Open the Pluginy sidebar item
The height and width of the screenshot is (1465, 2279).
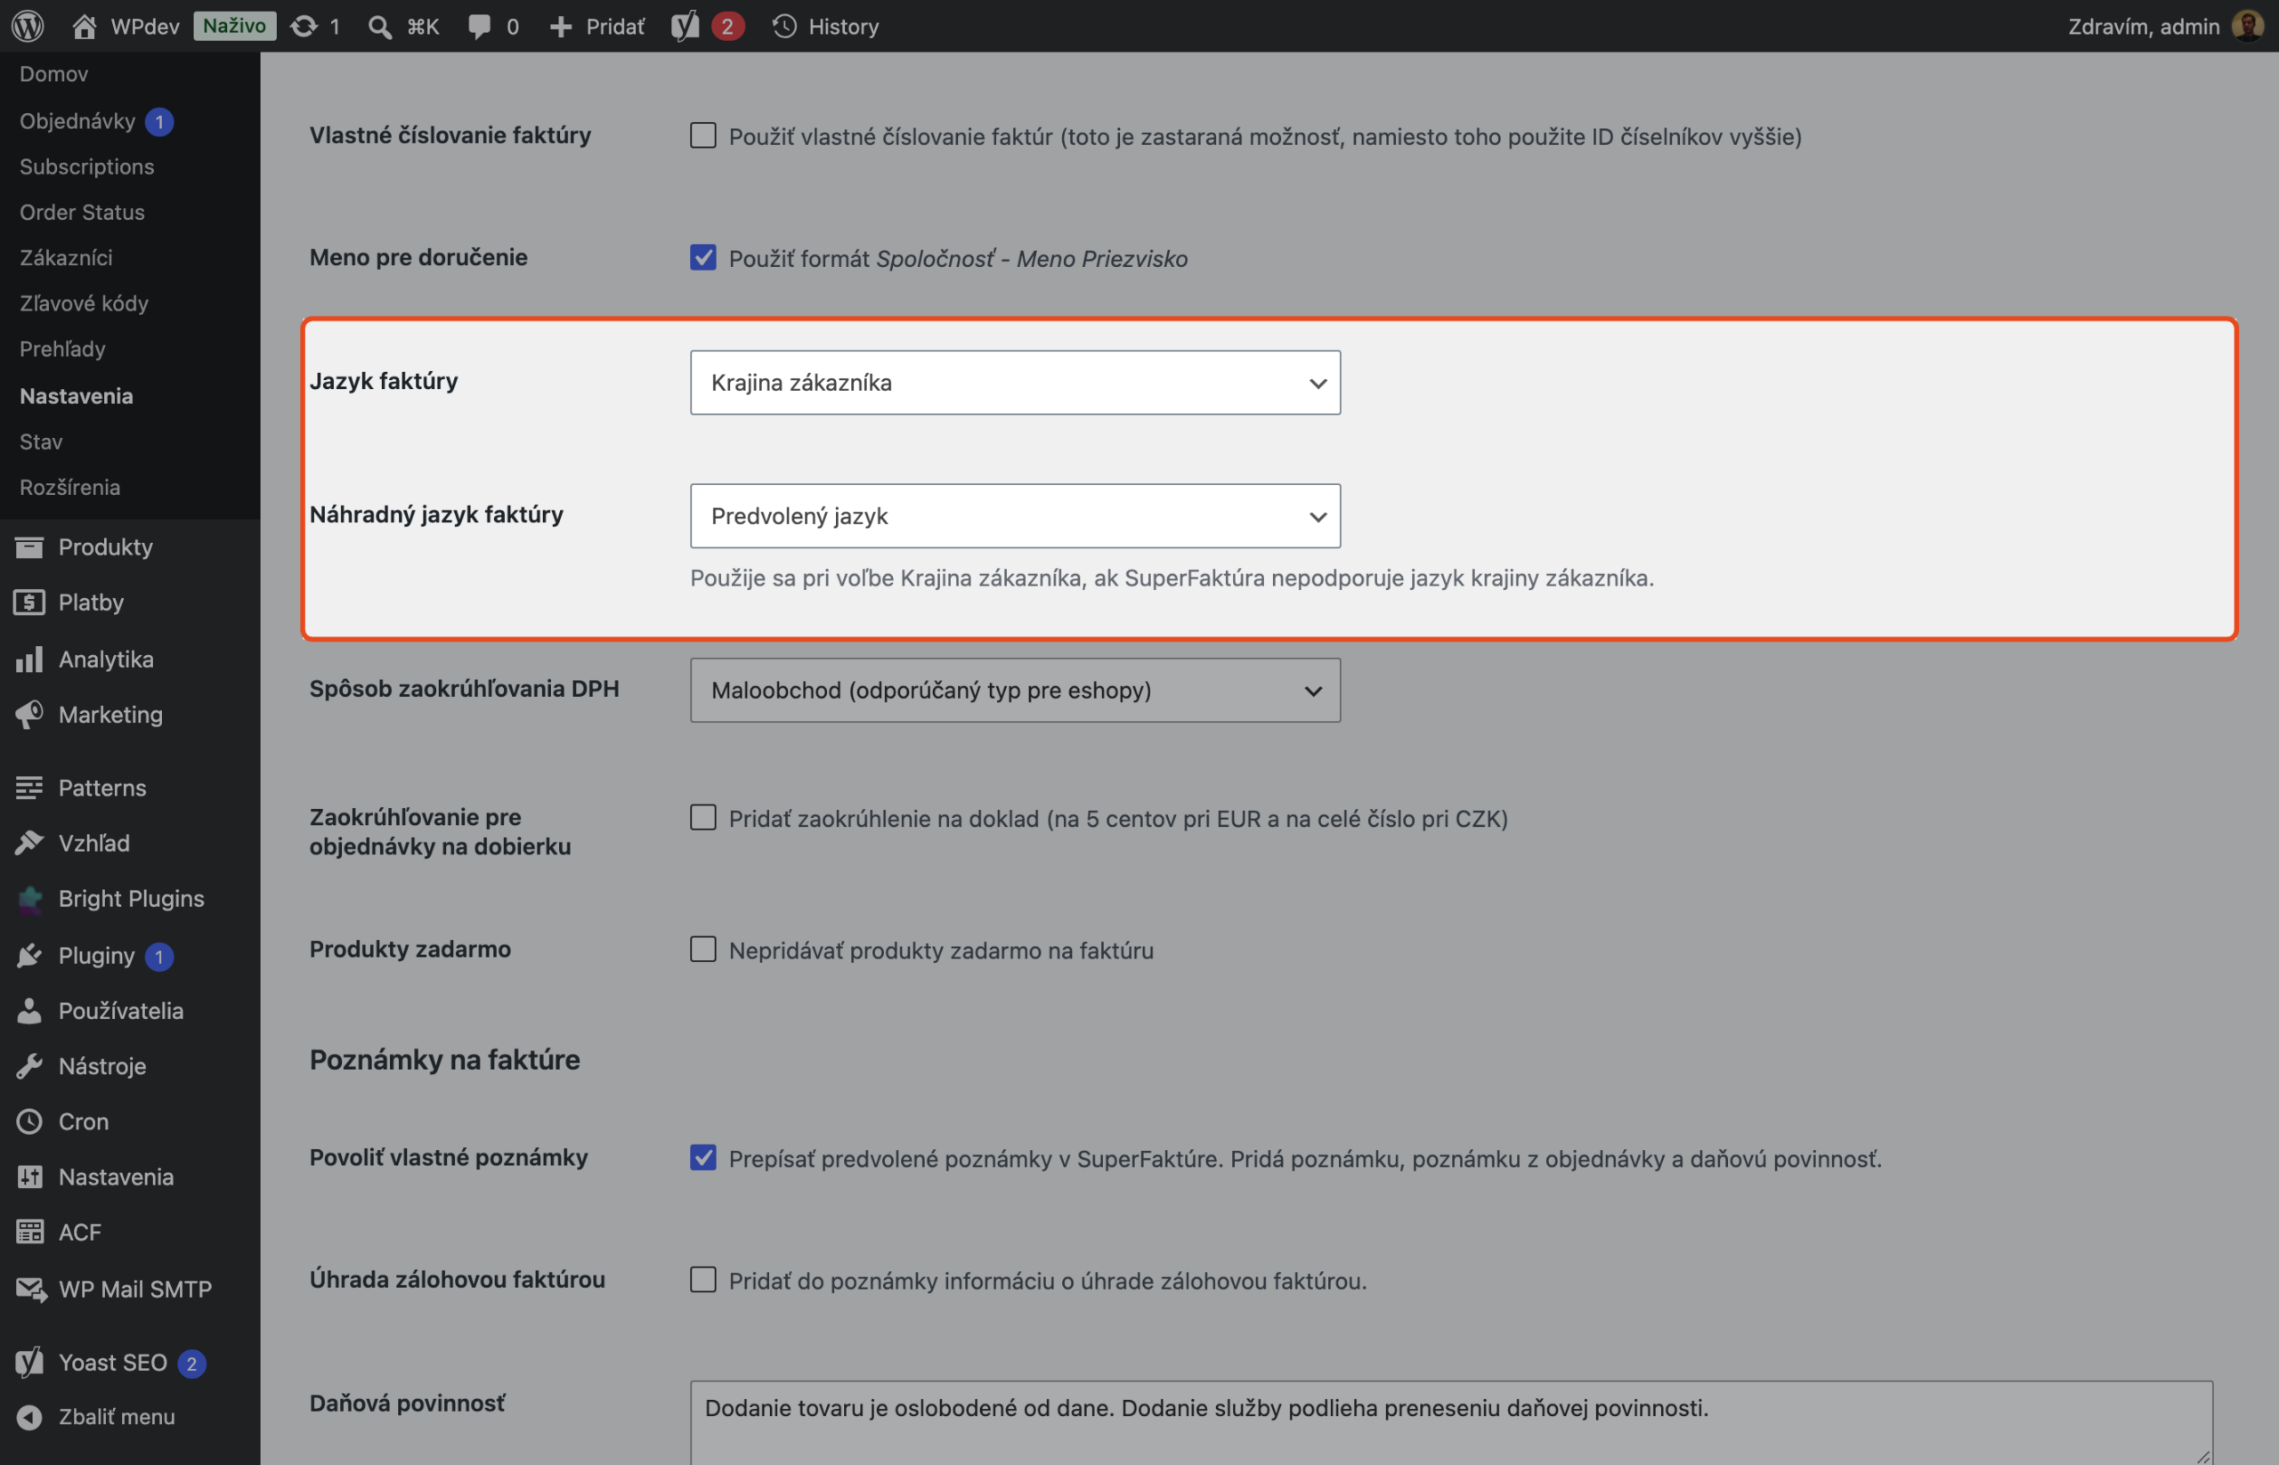[96, 955]
